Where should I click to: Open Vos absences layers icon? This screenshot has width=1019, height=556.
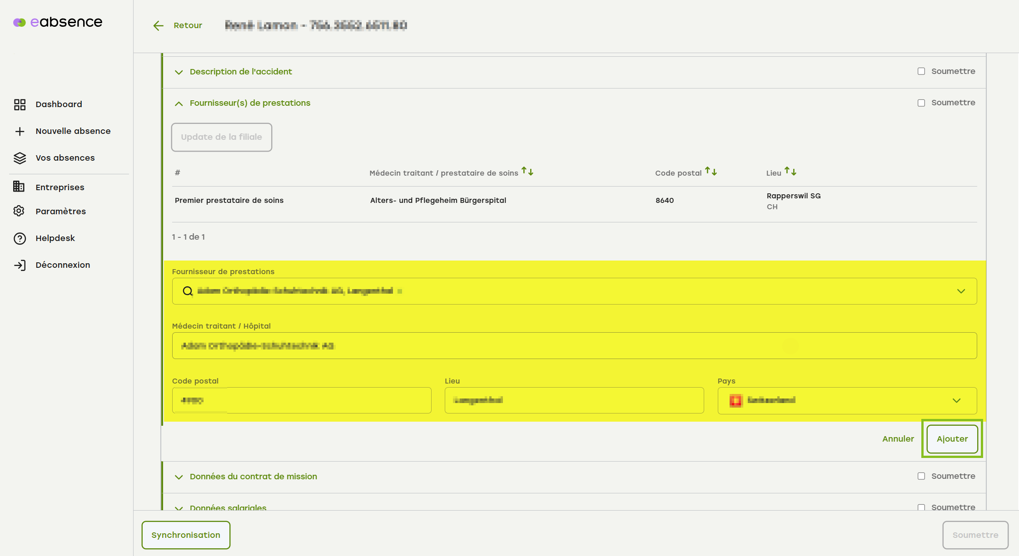pyautogui.click(x=20, y=158)
